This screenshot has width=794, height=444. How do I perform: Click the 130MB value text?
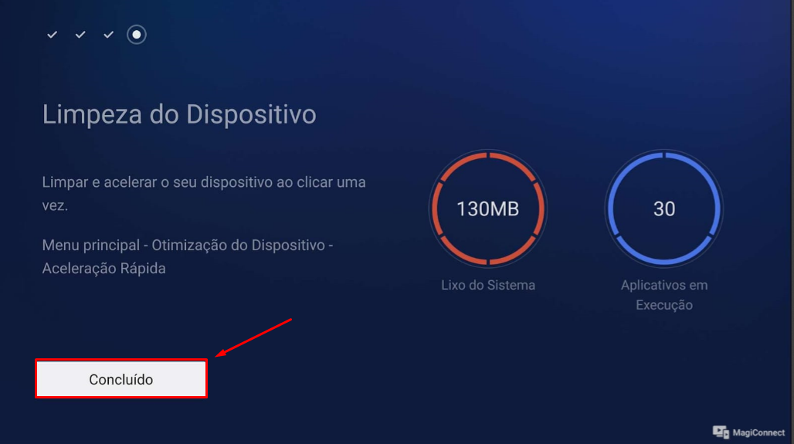(487, 208)
